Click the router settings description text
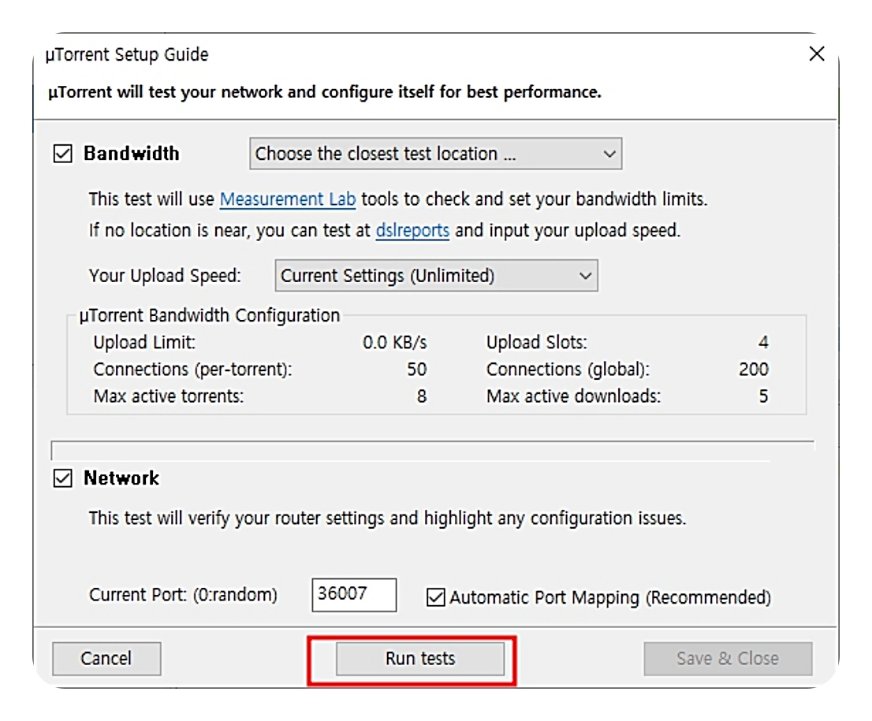 point(387,518)
